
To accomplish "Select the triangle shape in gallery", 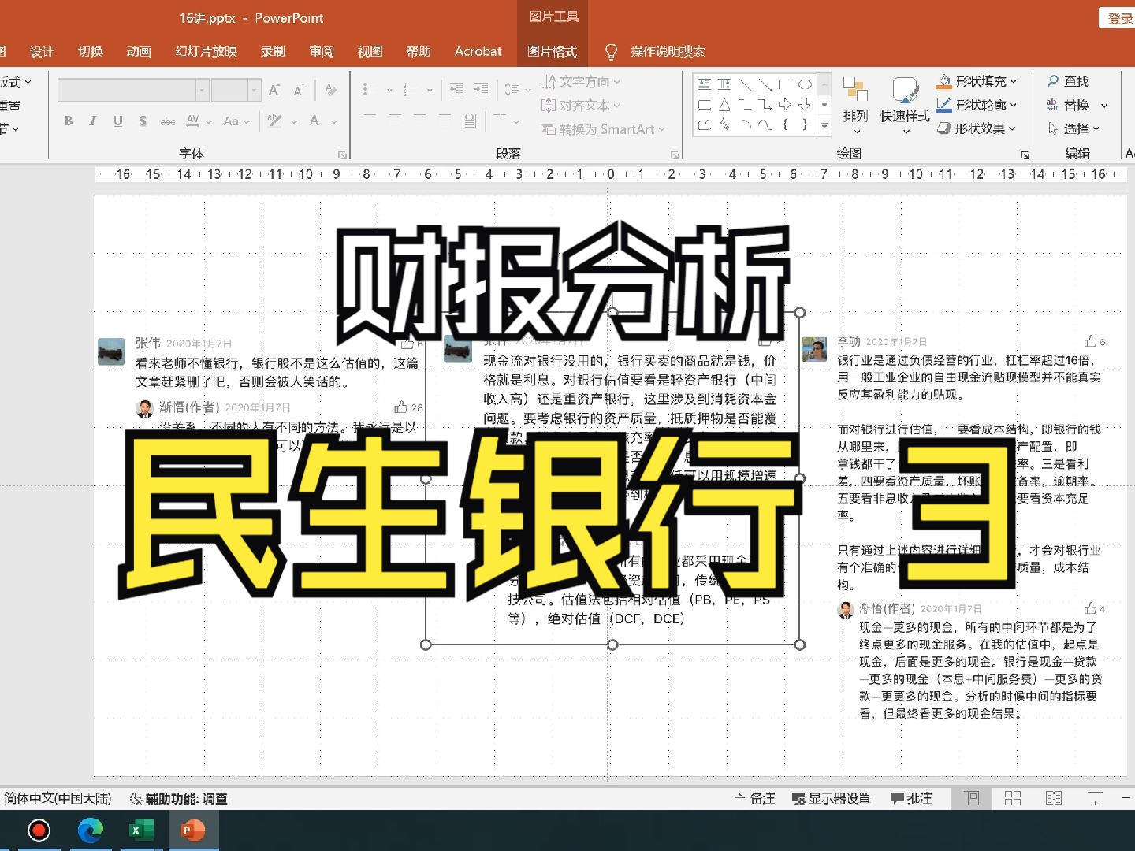I will tap(724, 104).
